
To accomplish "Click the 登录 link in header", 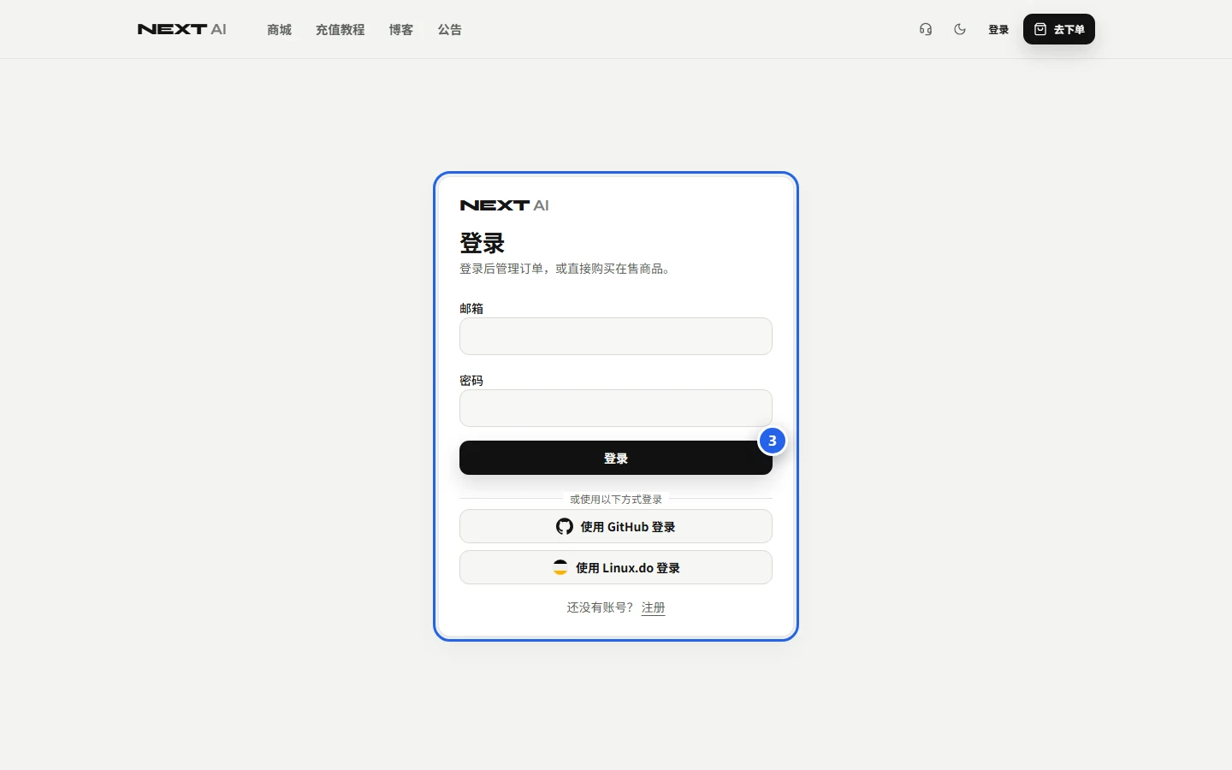I will tap(998, 29).
